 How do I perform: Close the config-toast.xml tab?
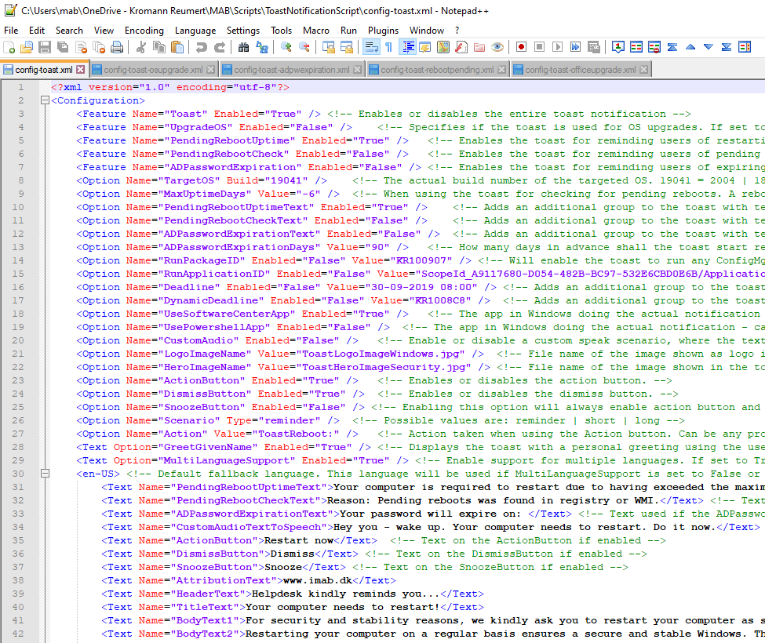click(x=81, y=70)
